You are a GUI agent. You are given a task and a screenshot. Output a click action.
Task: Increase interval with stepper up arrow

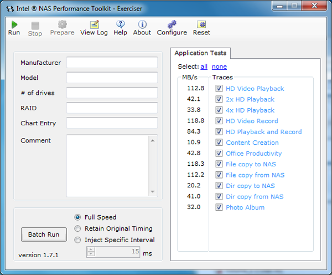point(91,249)
